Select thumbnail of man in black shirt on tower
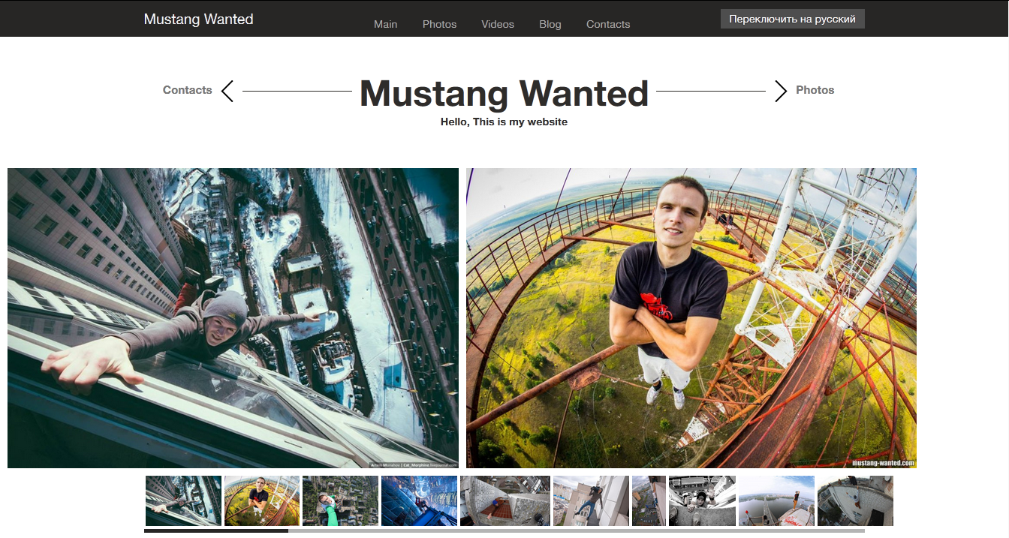The height and width of the screenshot is (538, 1009). point(262,500)
